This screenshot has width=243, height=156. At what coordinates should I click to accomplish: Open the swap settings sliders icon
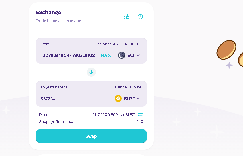coord(126,17)
